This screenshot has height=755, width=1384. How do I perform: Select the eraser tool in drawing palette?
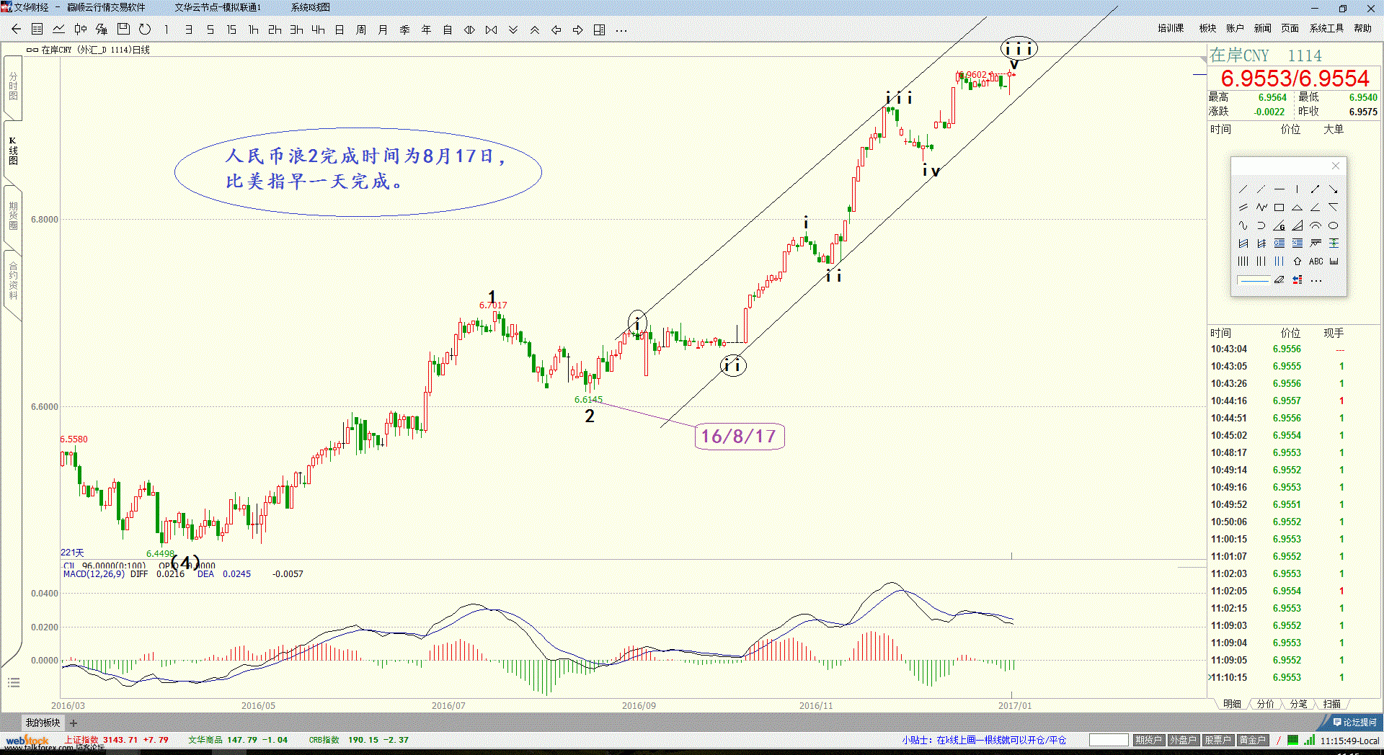(x=1279, y=280)
